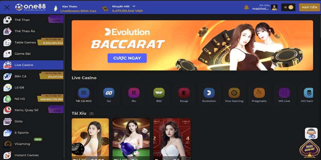The height and width of the screenshot is (160, 321).
Task: Click the Tài Xỉu section heading
Action: click(x=79, y=113)
